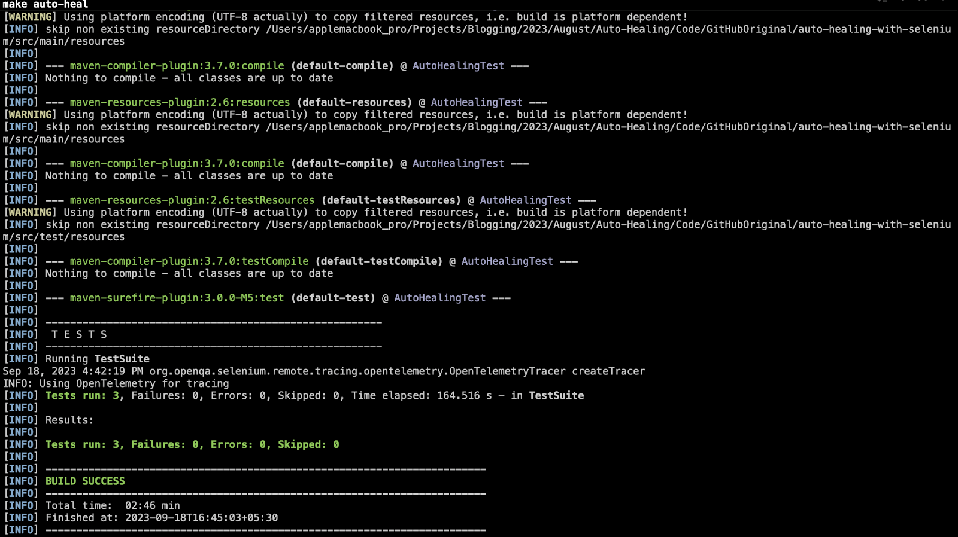The image size is (958, 537).
Task: Click the "164.516 s" elapsed time value
Action: (464, 395)
